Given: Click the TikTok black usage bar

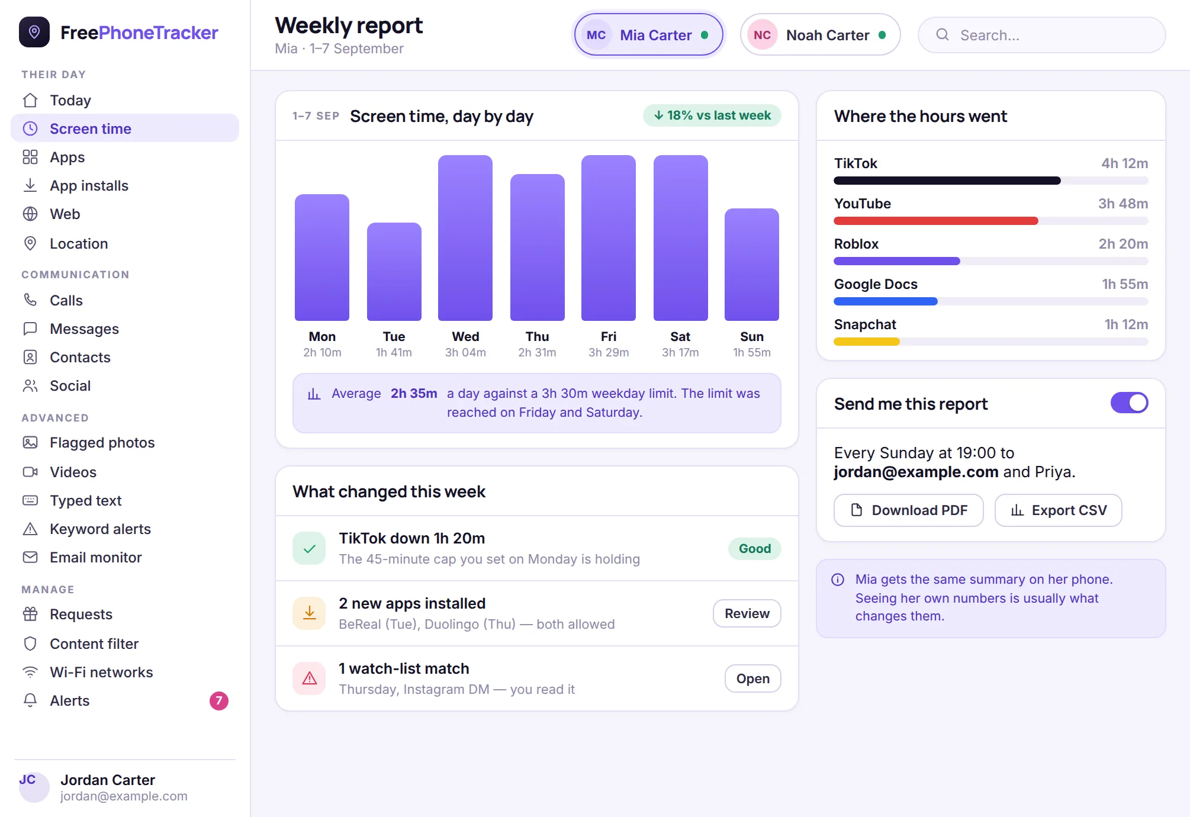Looking at the screenshot, I should click(x=947, y=181).
